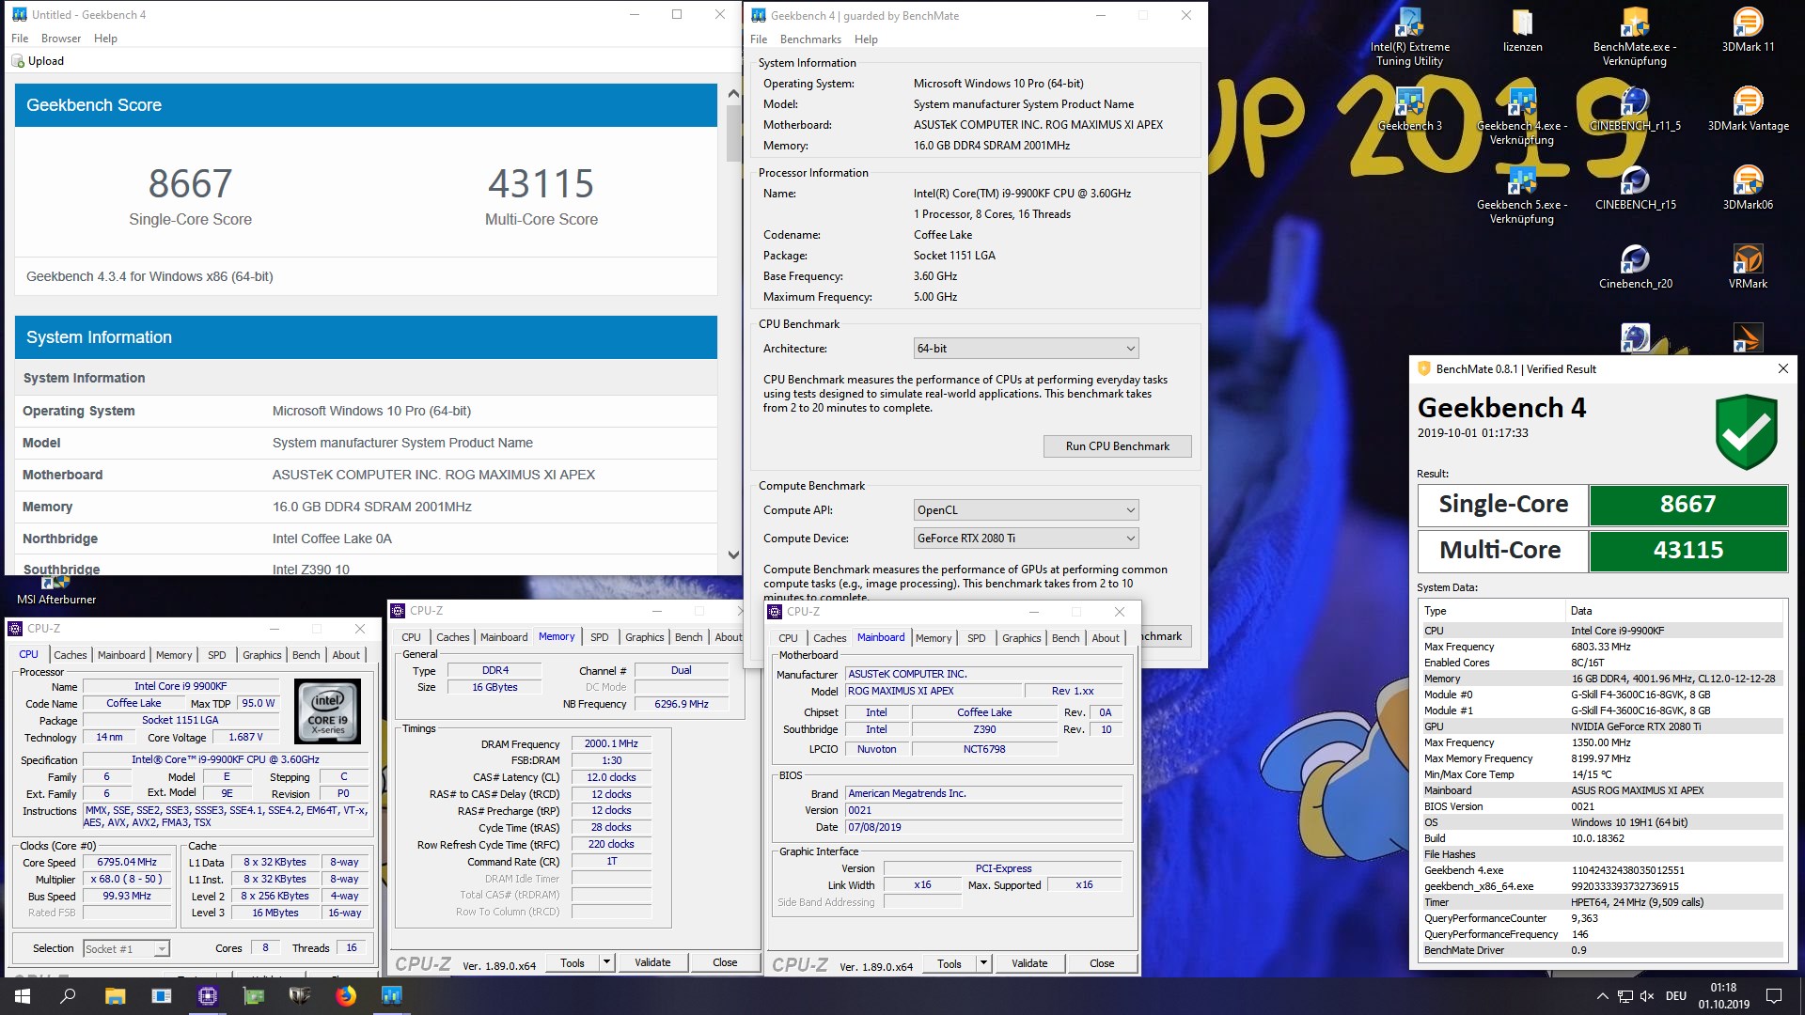Click Core Speed value 6795.04 MHz
Screen dimensions: 1805x1015
click(128, 862)
